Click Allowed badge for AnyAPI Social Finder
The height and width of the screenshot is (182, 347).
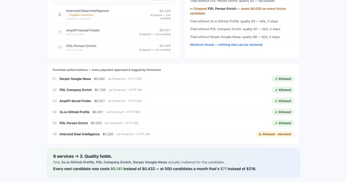pos(283,101)
